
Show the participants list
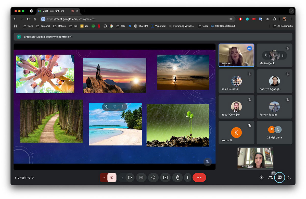click(270, 178)
